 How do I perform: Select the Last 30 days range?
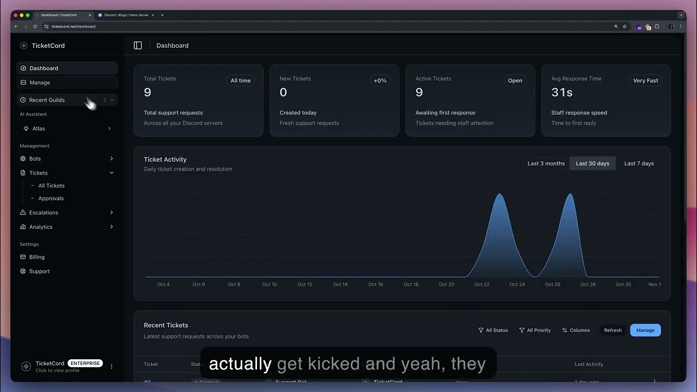click(592, 163)
